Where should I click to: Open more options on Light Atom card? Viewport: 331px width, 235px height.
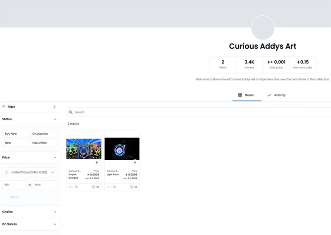tap(109, 187)
